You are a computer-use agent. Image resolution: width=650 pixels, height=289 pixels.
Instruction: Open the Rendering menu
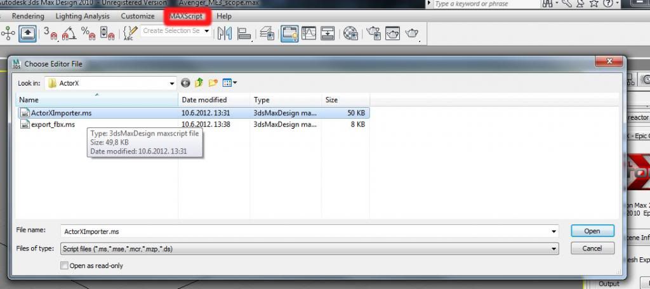28,16
